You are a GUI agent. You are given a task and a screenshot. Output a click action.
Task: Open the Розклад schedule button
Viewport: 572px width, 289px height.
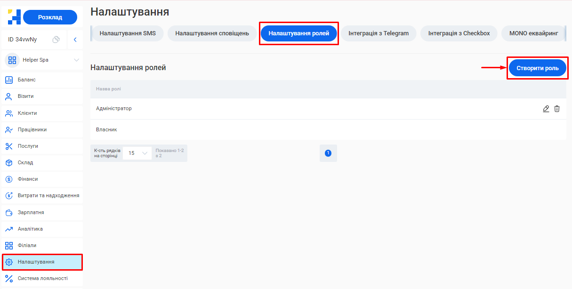(50, 17)
